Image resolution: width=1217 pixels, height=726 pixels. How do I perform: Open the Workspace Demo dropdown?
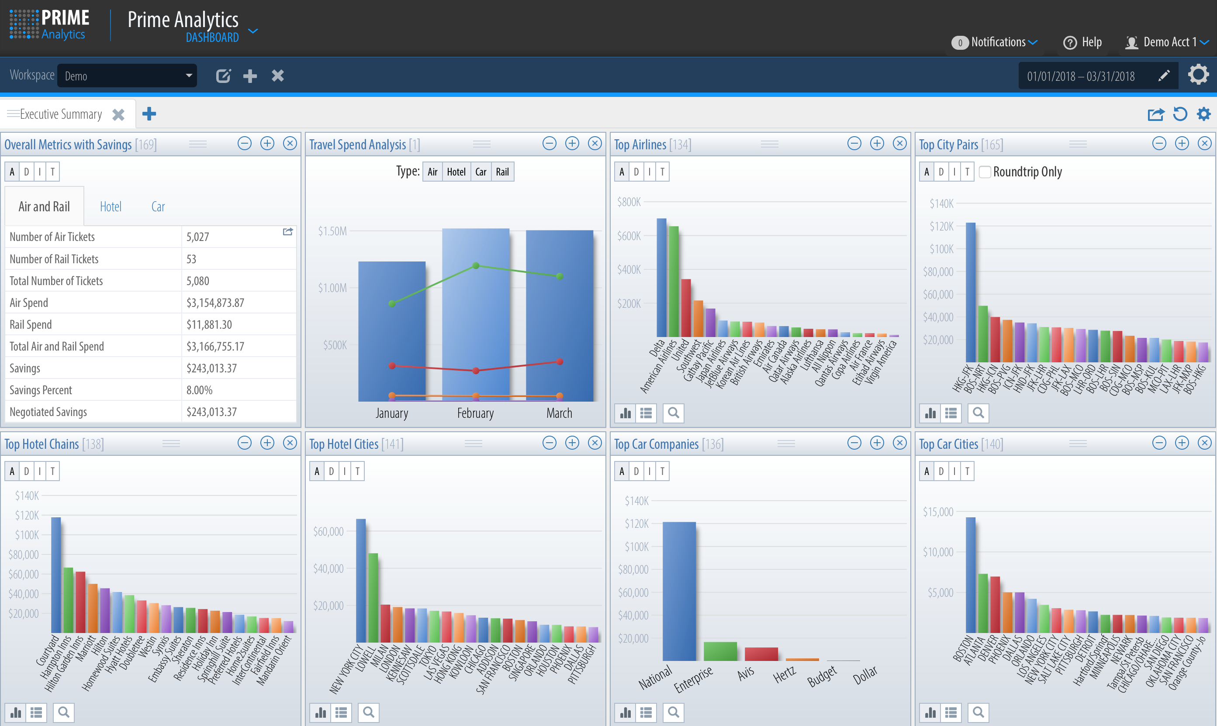coord(127,76)
